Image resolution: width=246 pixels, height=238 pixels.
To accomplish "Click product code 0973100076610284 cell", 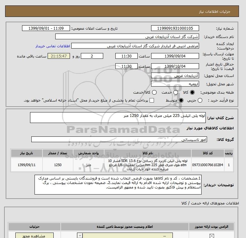I will pyautogui.click(x=208, y=165).
